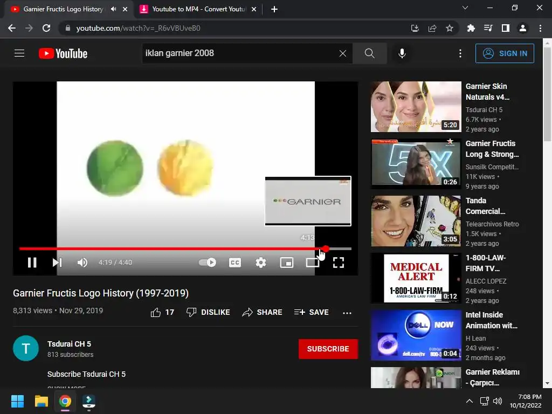SAVE the video to a playlist
The width and height of the screenshot is (552, 414).
pyautogui.click(x=311, y=312)
